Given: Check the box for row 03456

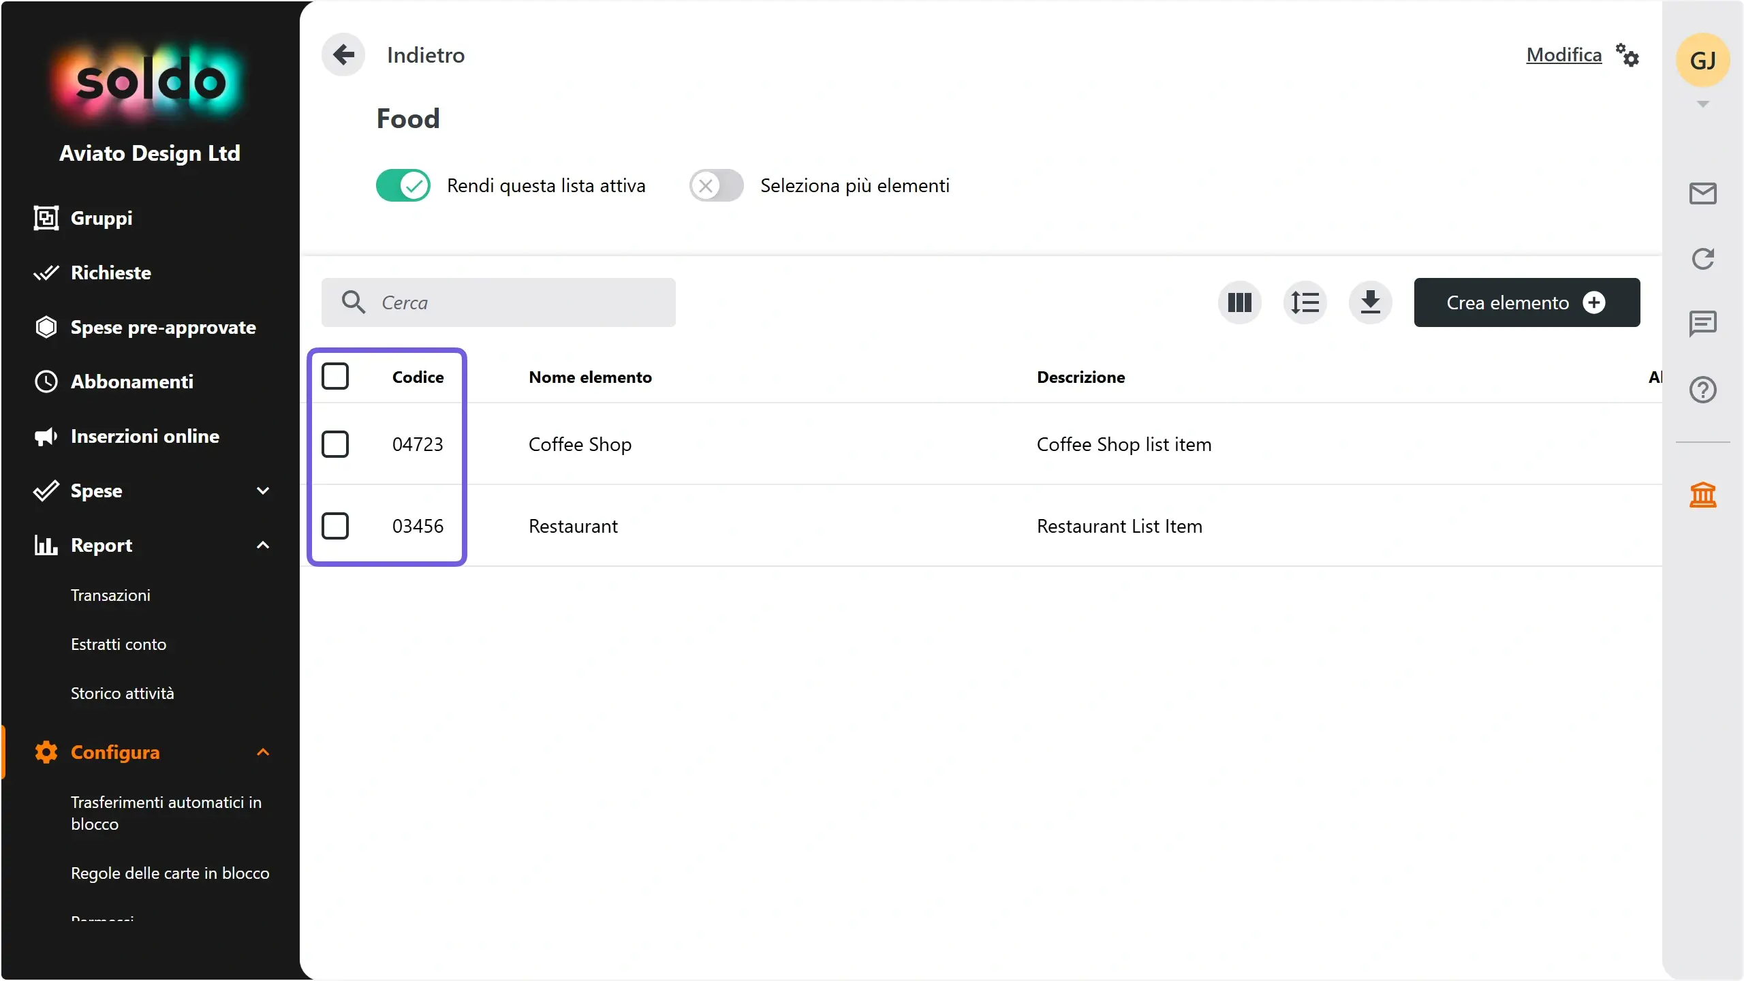Looking at the screenshot, I should (335, 526).
